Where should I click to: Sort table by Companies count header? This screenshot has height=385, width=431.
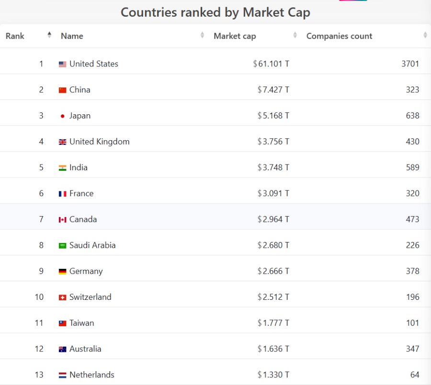pyautogui.click(x=339, y=36)
